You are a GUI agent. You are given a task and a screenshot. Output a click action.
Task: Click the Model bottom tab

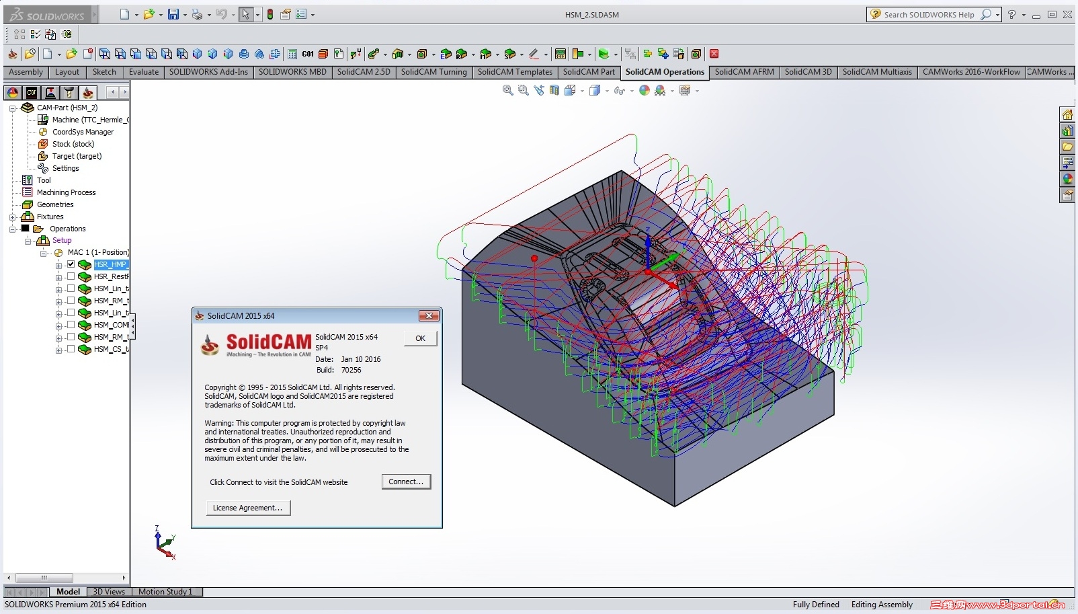(x=68, y=592)
